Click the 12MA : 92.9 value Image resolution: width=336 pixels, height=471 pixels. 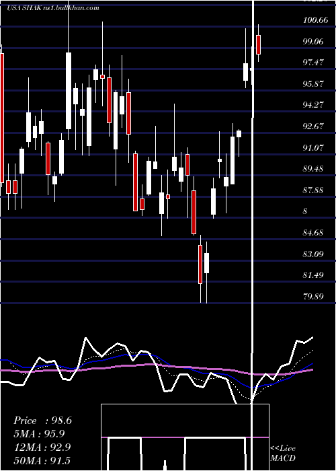[42, 447]
